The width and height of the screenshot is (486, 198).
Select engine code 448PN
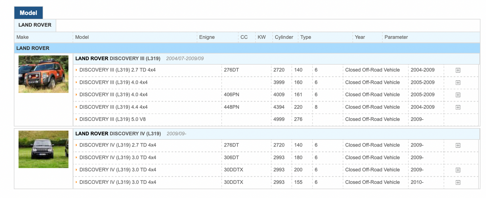231,107
